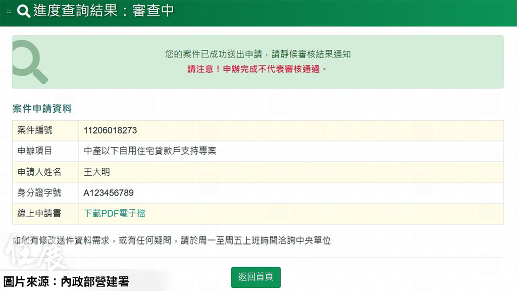Click the large magnifier icon in green notice
517x291 pixels.
click(x=29, y=63)
